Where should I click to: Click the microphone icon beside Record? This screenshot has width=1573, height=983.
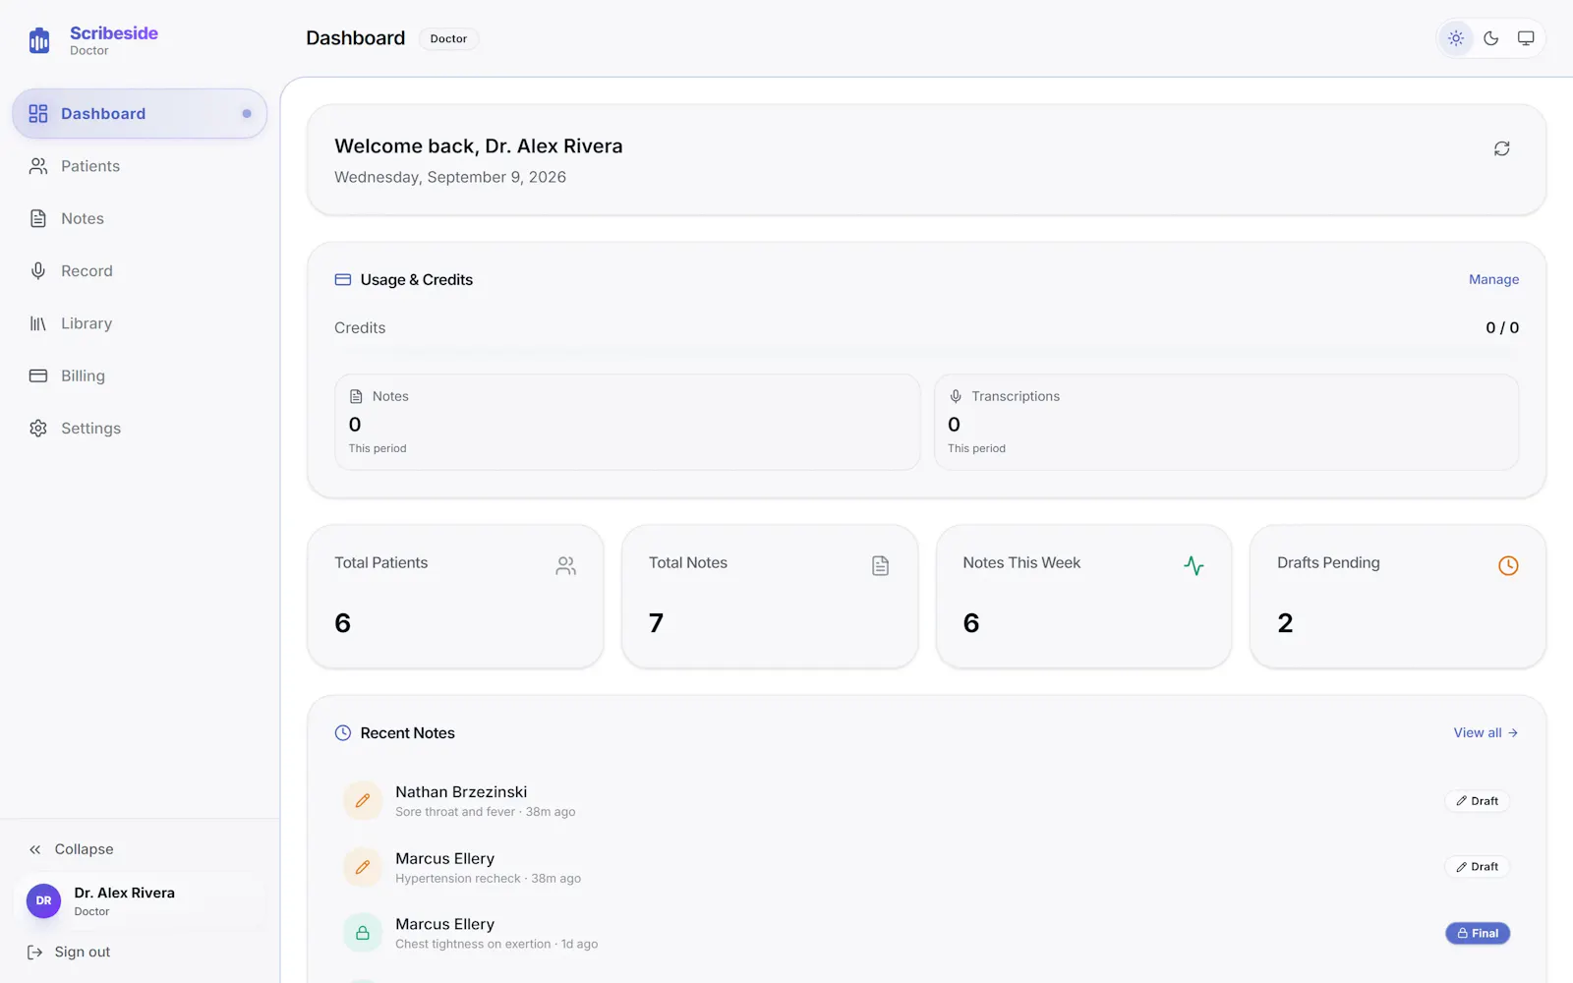38,271
